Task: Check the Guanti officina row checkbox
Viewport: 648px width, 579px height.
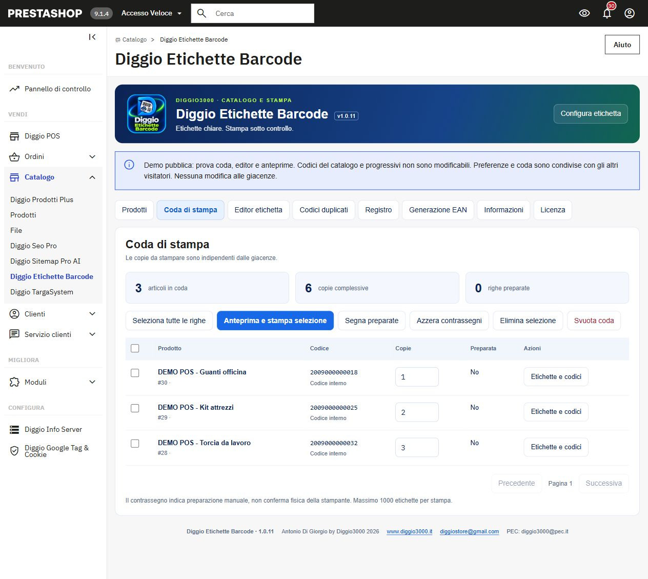Action: pyautogui.click(x=135, y=373)
